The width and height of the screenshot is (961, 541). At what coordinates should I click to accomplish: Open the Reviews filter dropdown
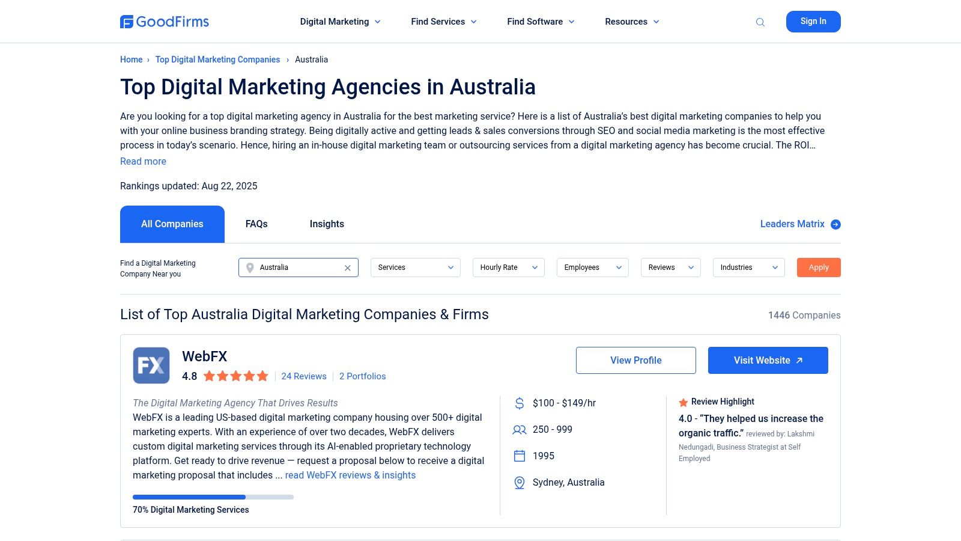(671, 267)
